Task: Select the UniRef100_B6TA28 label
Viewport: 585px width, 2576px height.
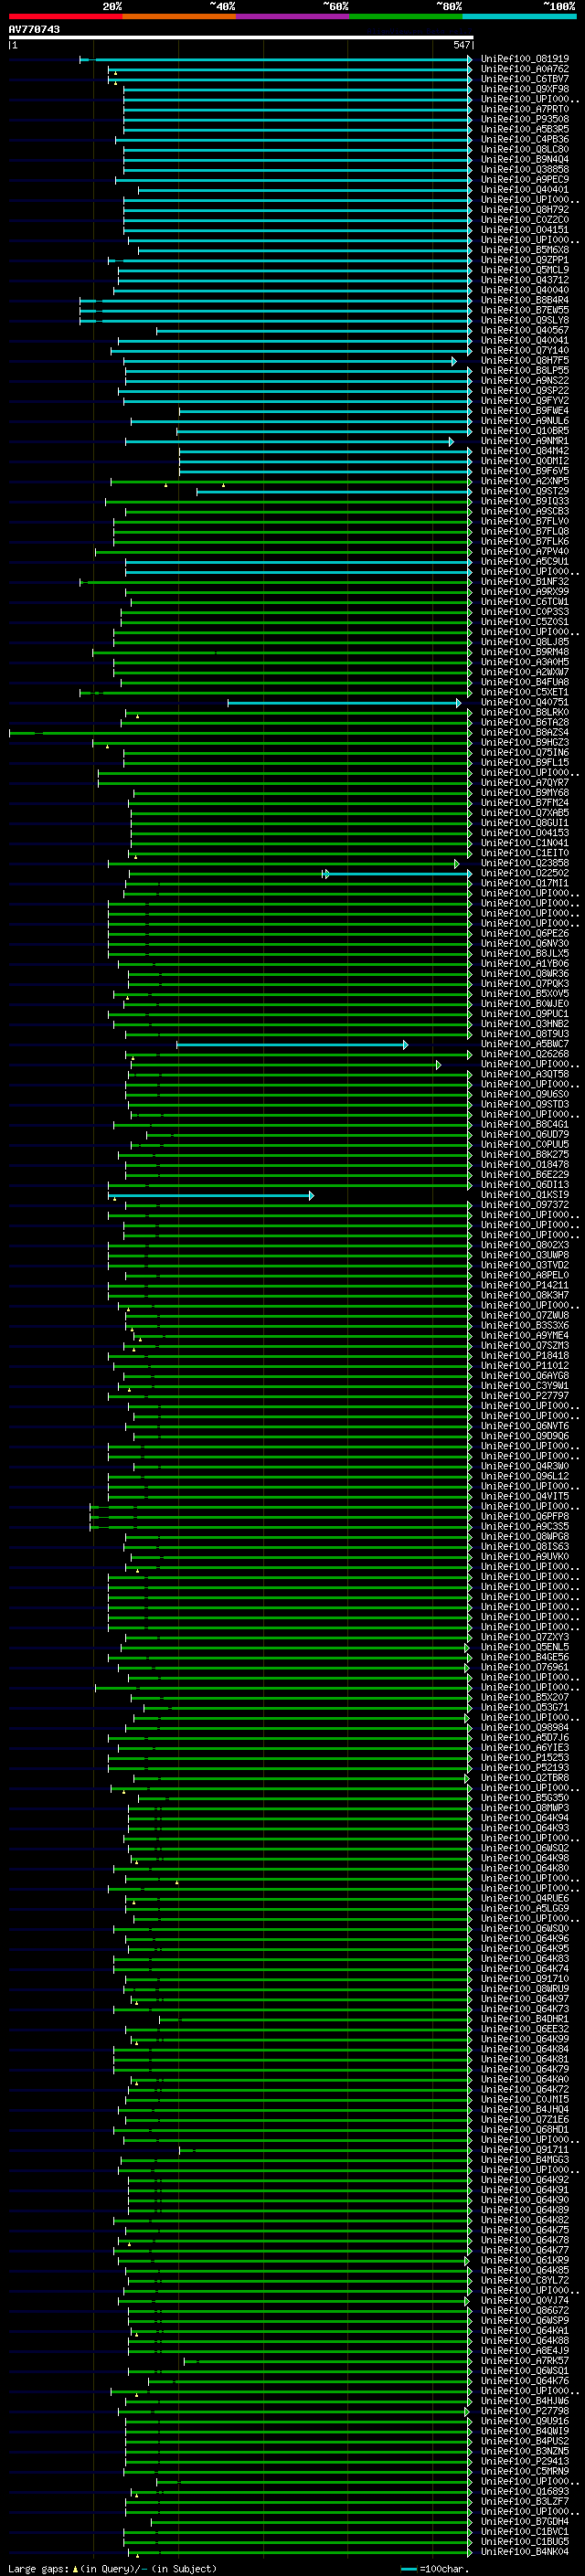Action: [x=525, y=722]
